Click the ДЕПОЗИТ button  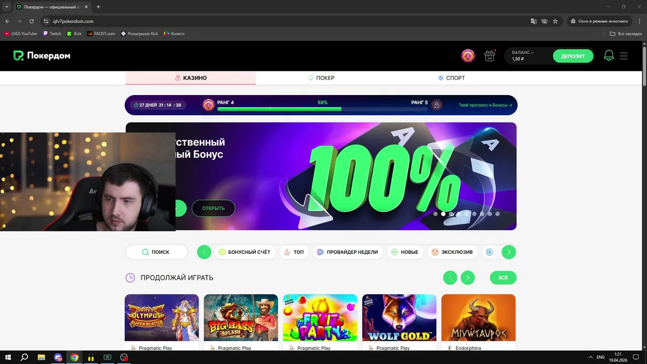coord(573,56)
